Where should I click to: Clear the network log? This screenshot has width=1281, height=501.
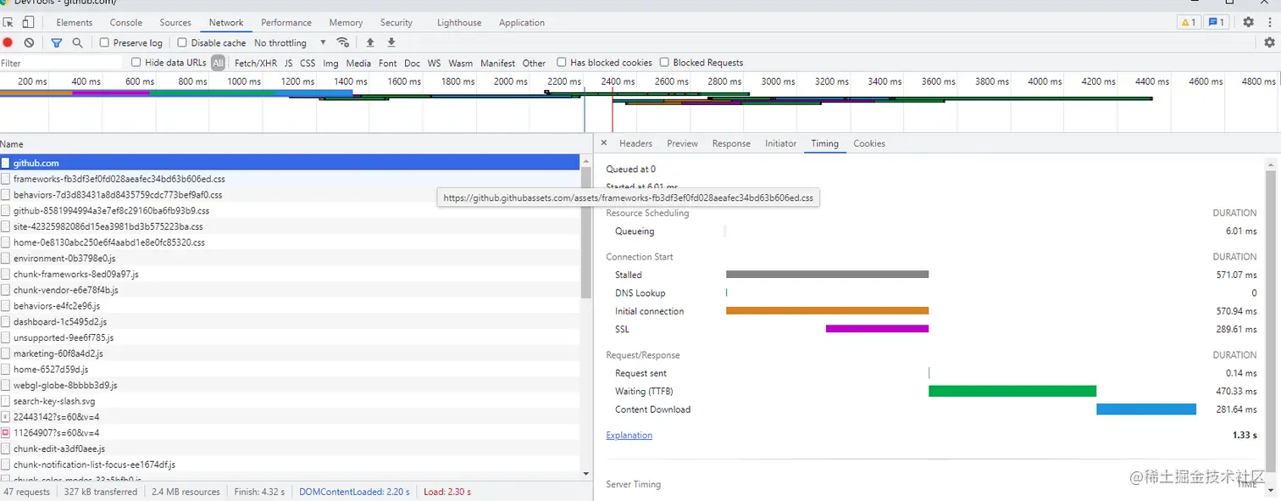point(29,42)
